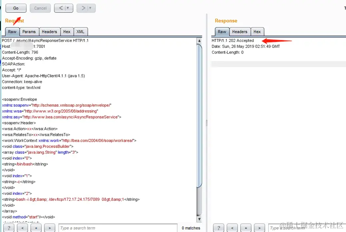The width and height of the screenshot is (346, 232).
Task: Click the content-type: text/xml line
Action: click(21, 88)
